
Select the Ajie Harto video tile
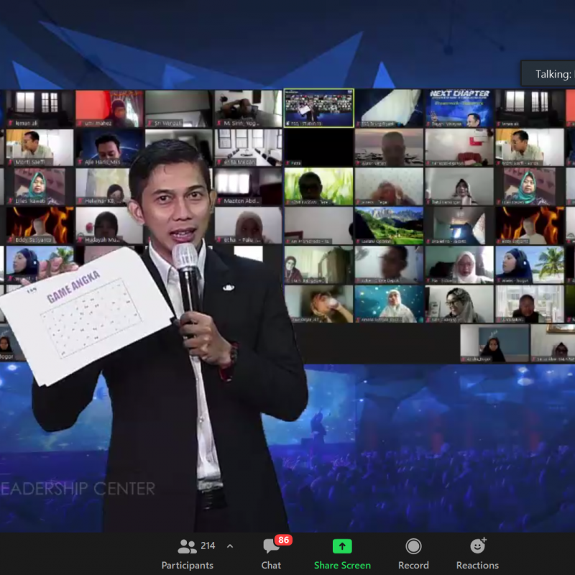108,147
